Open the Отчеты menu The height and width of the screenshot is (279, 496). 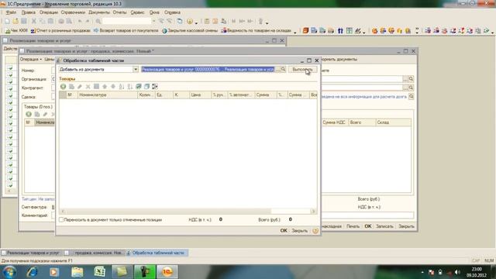pos(119,12)
